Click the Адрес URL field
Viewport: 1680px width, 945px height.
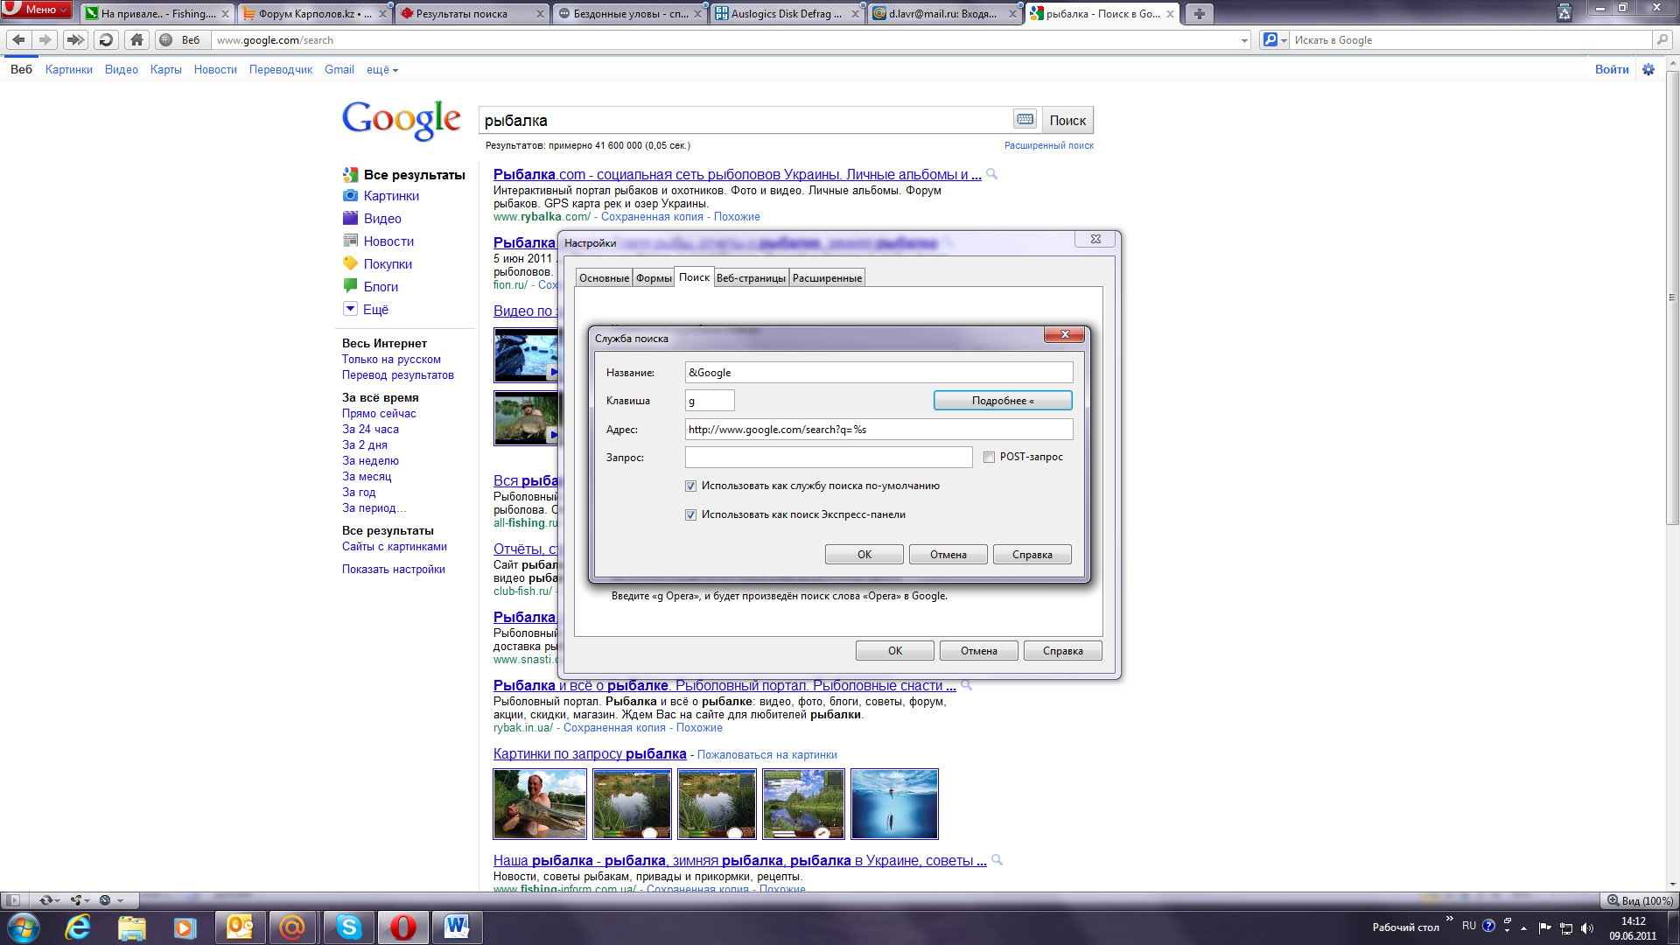tap(878, 430)
